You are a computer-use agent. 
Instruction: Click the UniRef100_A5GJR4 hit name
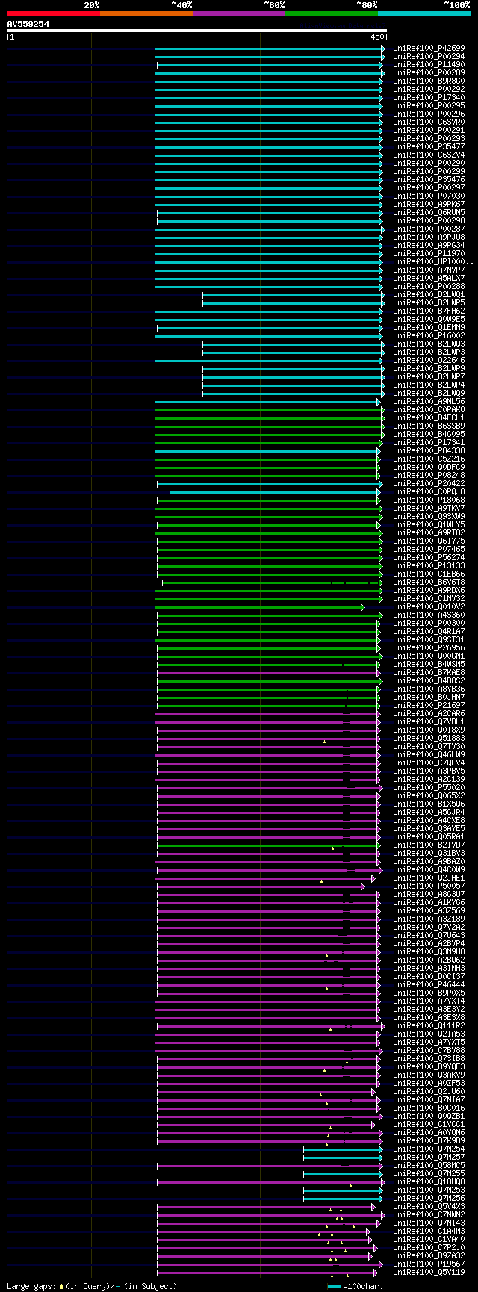[429, 813]
